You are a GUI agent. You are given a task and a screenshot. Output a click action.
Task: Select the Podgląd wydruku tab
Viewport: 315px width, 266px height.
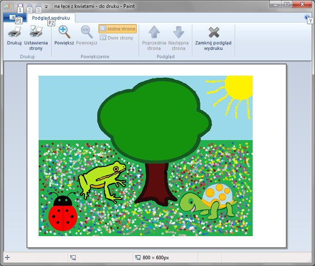pos(51,18)
